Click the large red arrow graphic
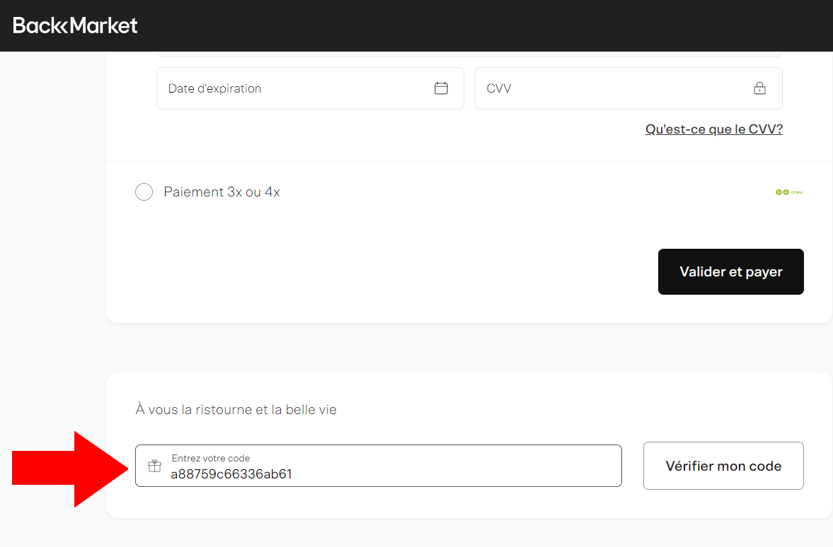This screenshot has width=833, height=547. pyautogui.click(x=69, y=469)
